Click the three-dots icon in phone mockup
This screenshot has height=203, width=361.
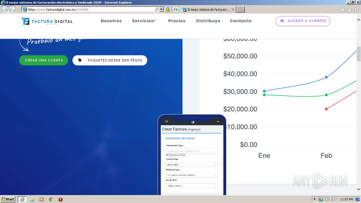click(218, 122)
